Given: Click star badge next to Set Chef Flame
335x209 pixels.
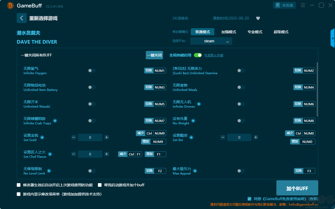Looking at the screenshot, I should point(50,154).
